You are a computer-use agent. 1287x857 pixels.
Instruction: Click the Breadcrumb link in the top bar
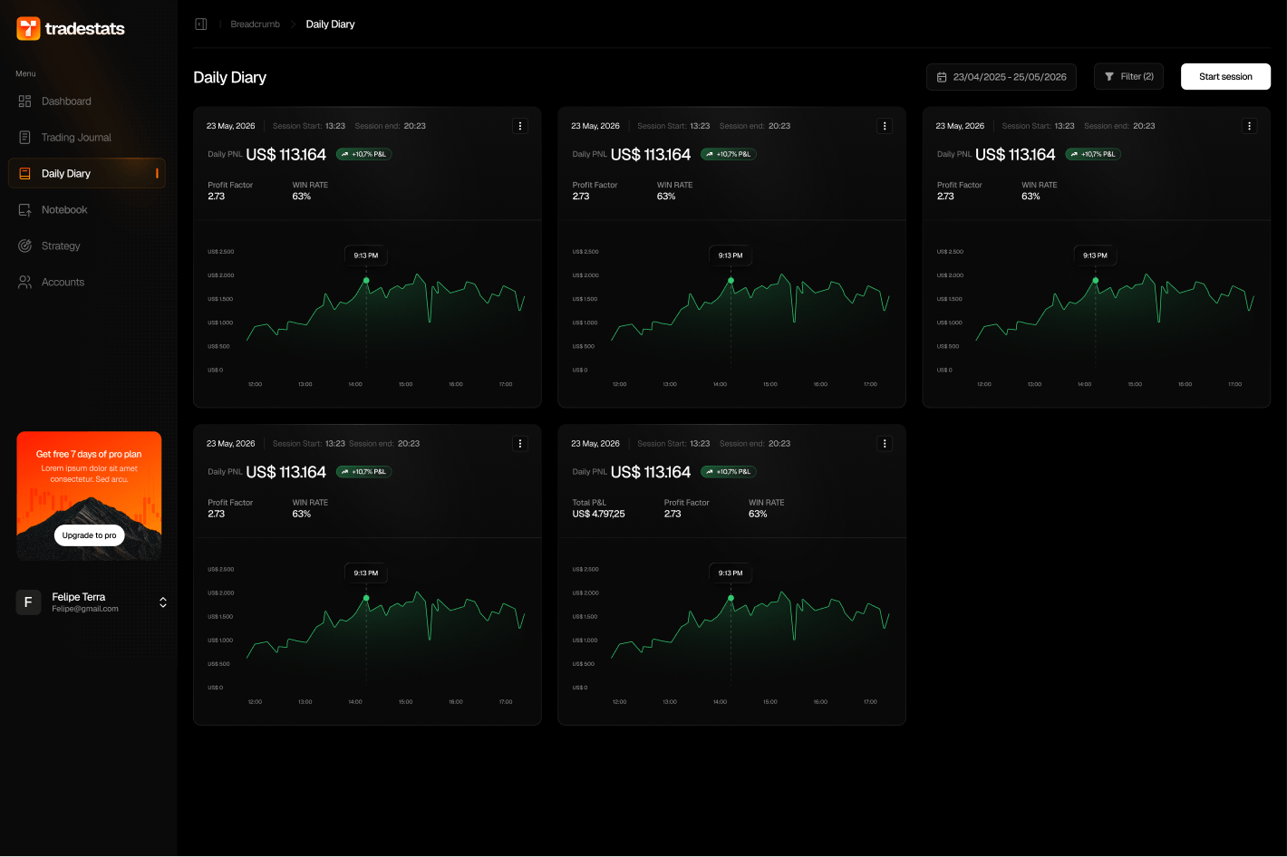click(255, 24)
